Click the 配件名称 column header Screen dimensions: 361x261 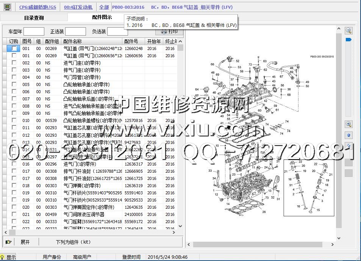[x=92, y=41]
